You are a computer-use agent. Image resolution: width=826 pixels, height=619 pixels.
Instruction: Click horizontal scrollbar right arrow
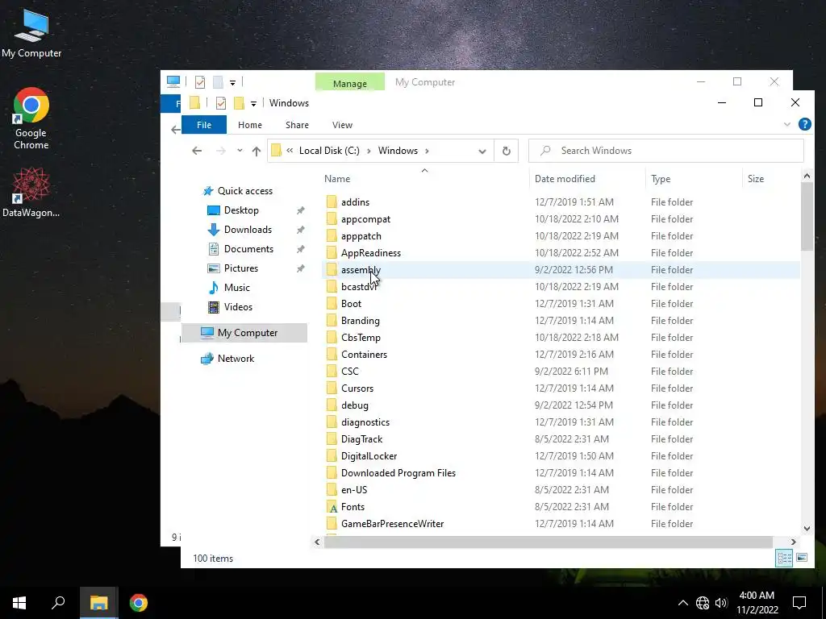[x=794, y=542]
